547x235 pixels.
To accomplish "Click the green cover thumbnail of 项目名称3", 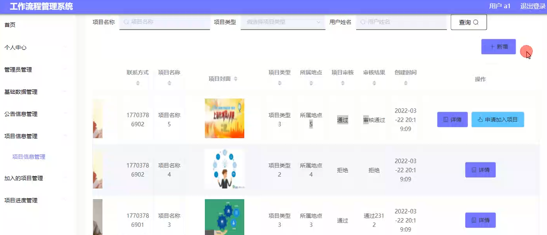I will point(224,217).
